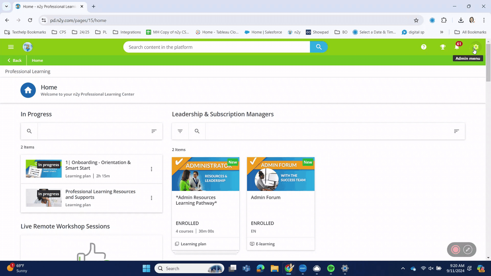491x276 pixels.
Task: Expand the tab search dropdown arrow
Action: 7,7
